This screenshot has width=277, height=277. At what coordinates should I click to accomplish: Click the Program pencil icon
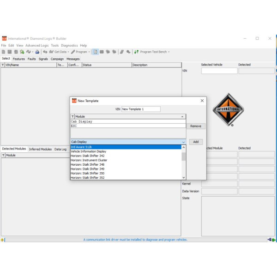tap(73, 52)
